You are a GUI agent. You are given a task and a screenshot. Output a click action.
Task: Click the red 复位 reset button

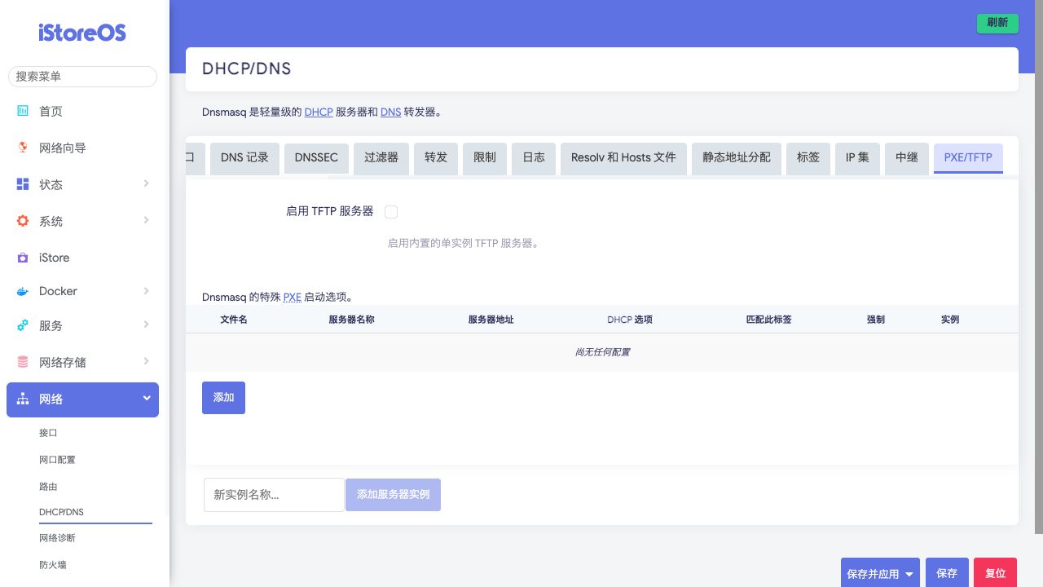(995, 573)
